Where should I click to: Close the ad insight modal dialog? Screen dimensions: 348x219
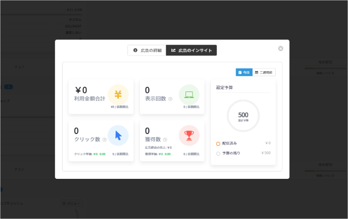point(280,48)
